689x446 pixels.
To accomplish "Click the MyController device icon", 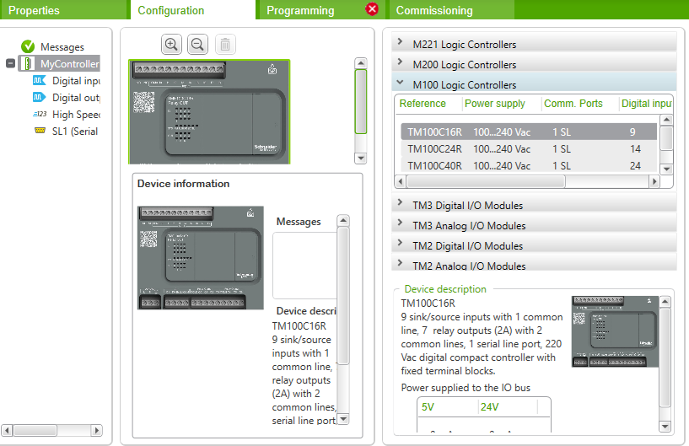I will pos(28,64).
